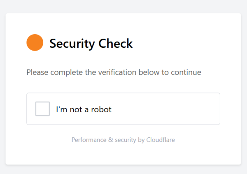
Task: Click the word "Check" in the title
Action: (x=116, y=43)
